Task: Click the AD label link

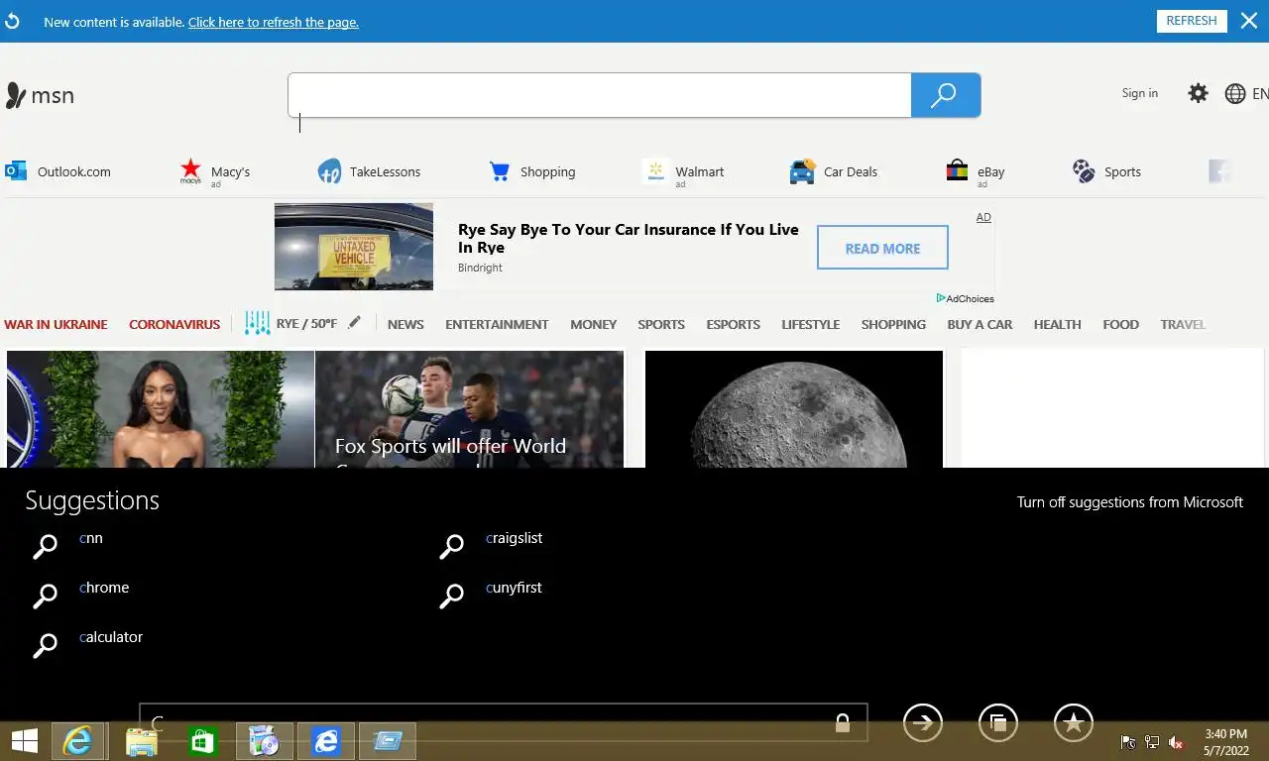Action: (x=983, y=217)
